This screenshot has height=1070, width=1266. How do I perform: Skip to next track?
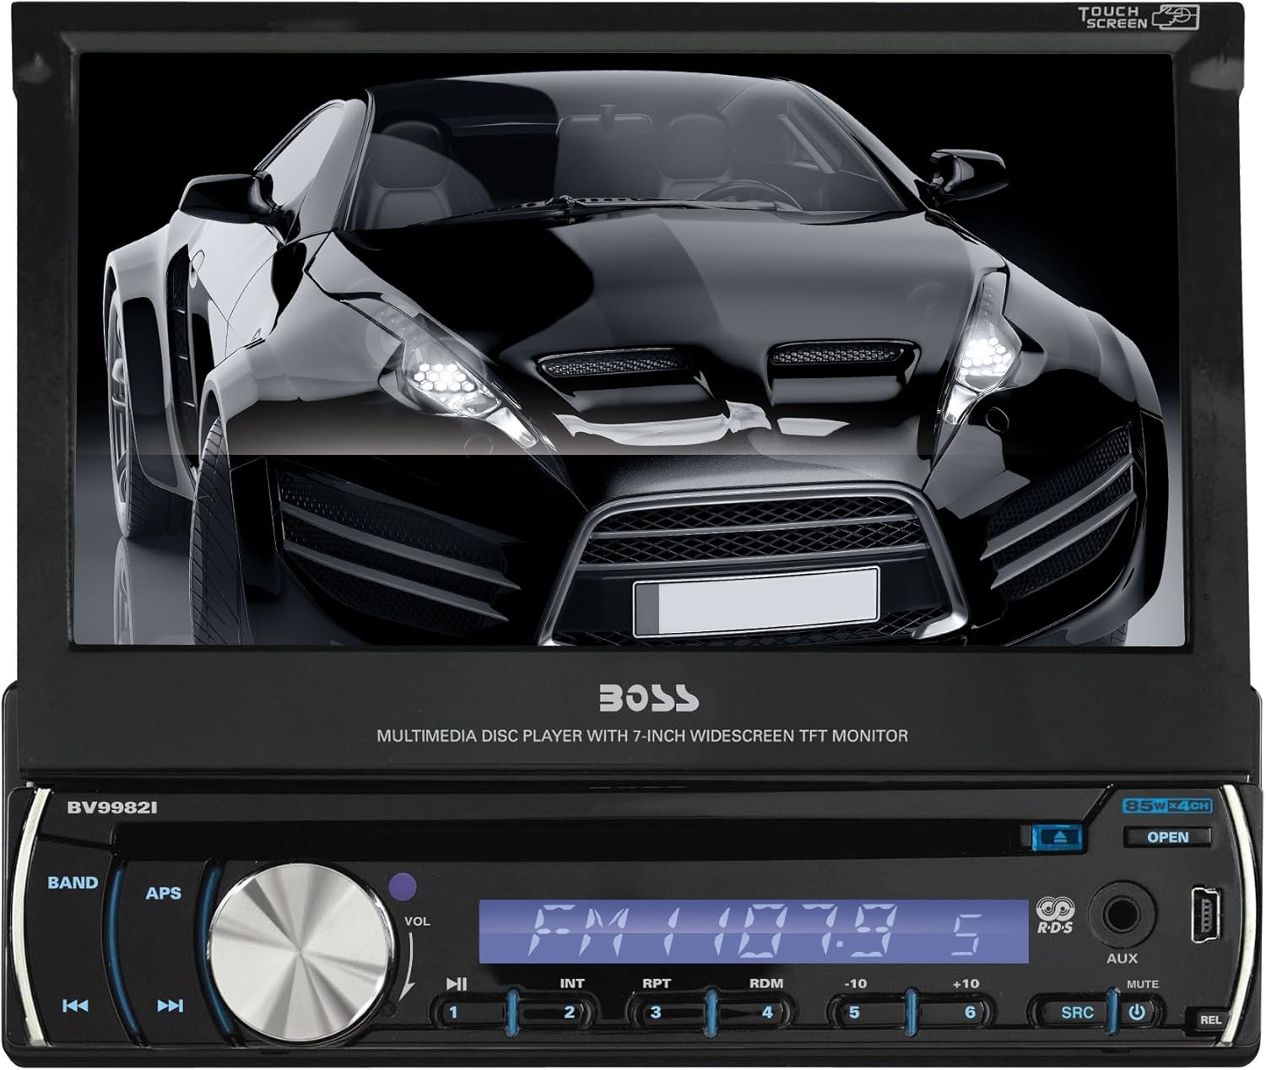[170, 1005]
